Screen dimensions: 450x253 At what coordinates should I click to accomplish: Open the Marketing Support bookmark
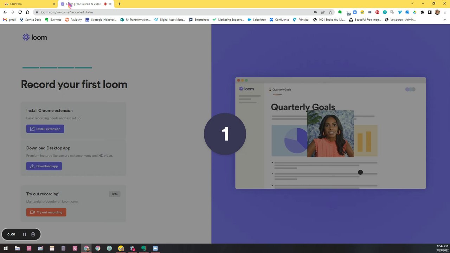[x=228, y=20]
